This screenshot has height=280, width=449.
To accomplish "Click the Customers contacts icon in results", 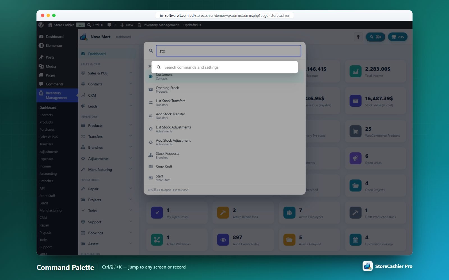I will coord(151,76).
